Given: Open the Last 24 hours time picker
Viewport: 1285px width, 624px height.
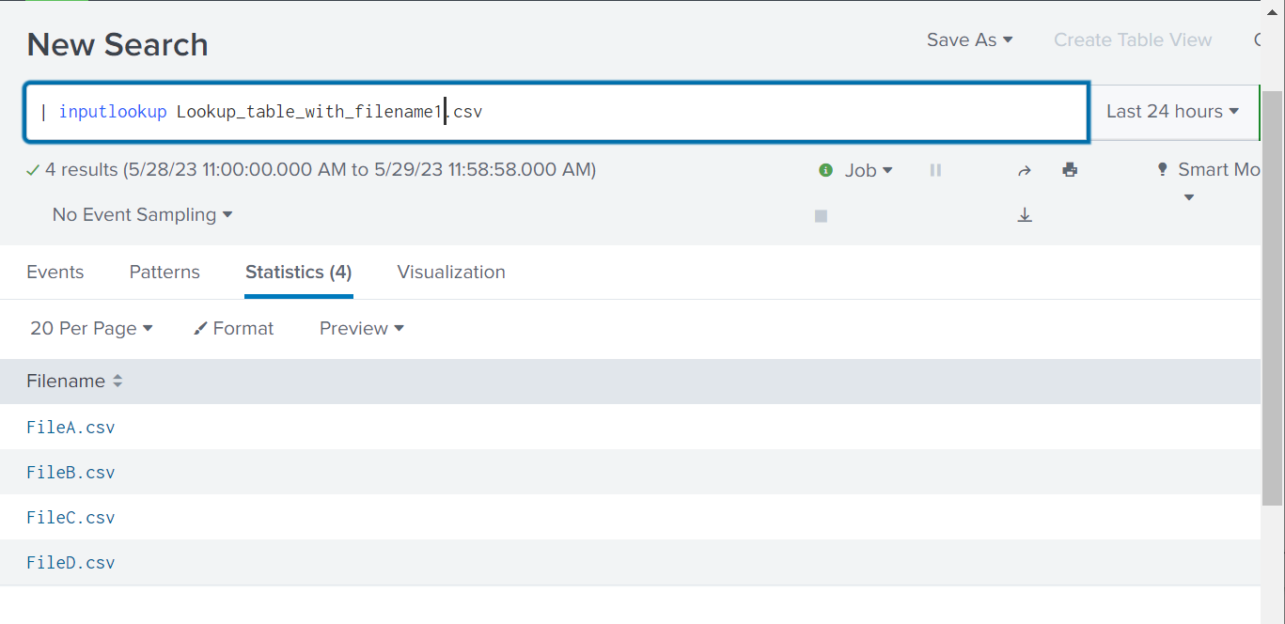Looking at the screenshot, I should pos(1172,112).
